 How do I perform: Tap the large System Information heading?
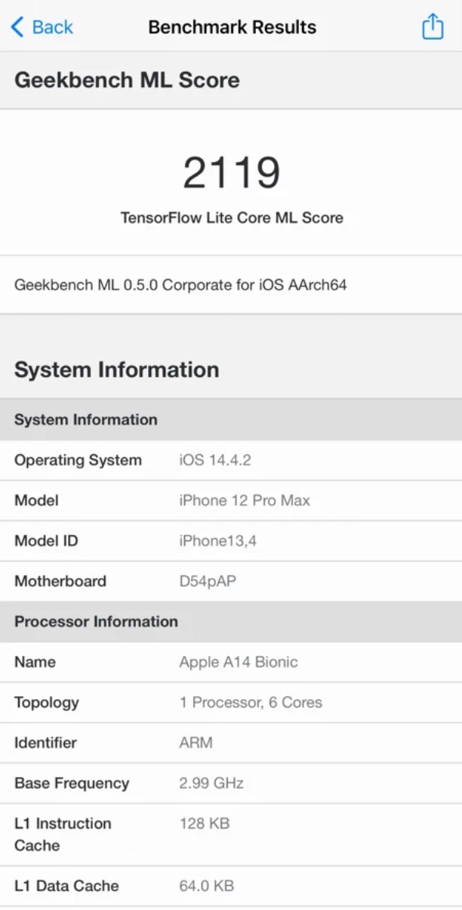pyautogui.click(x=117, y=370)
